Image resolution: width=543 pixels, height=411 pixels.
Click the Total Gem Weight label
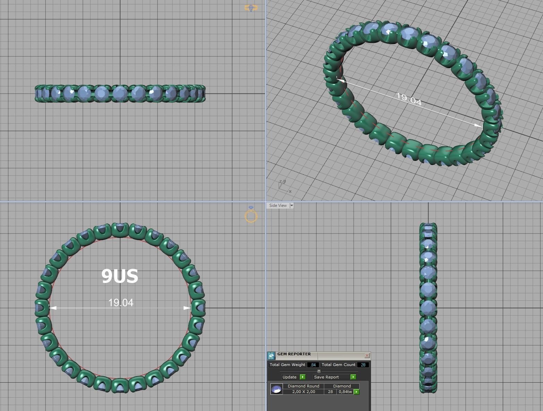(x=287, y=365)
